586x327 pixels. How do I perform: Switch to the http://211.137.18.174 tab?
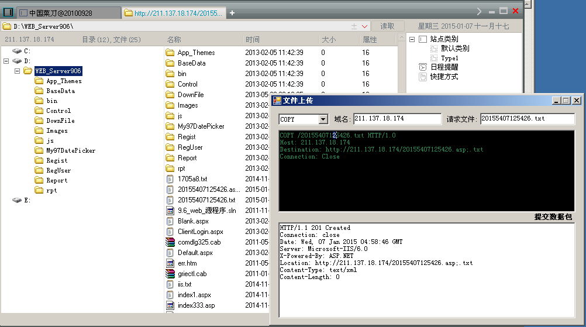(174, 13)
